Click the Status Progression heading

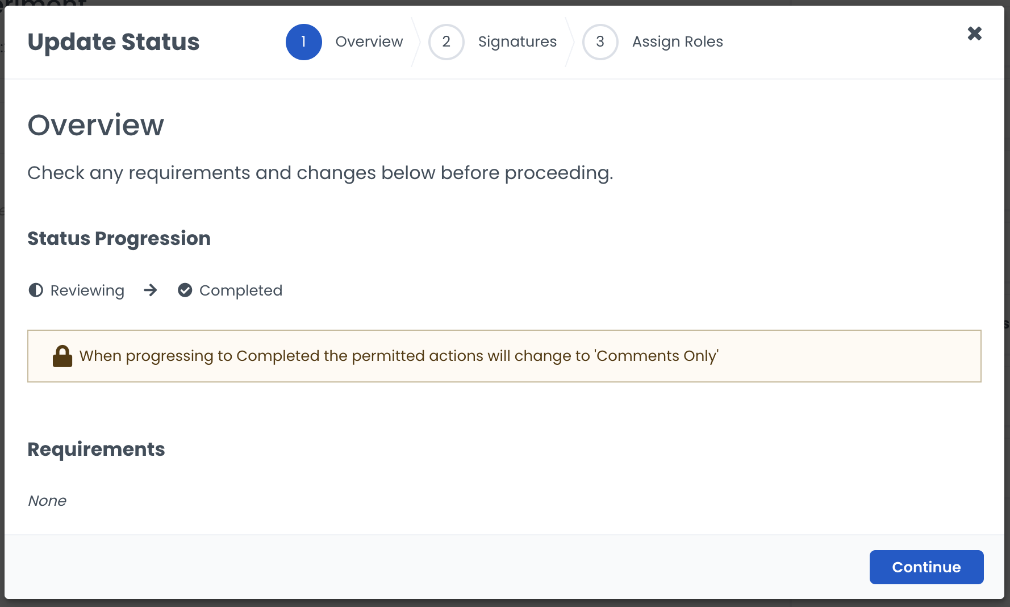pyautogui.click(x=119, y=239)
